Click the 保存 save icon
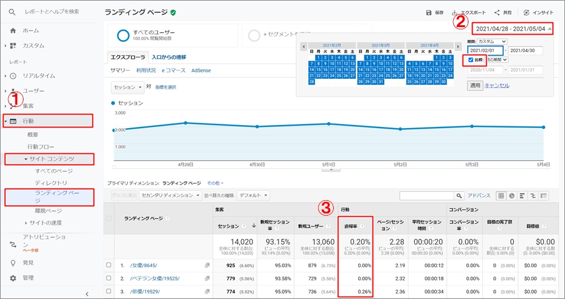 click(x=429, y=12)
